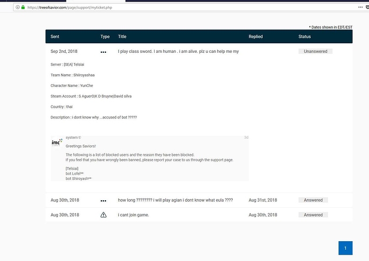Click the 'Unanswered' status badge

point(316,51)
